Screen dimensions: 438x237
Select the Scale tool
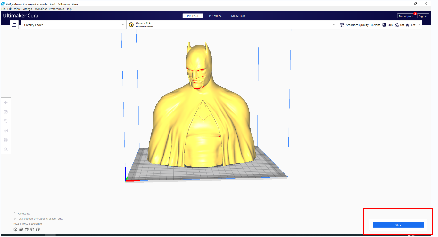point(6,112)
